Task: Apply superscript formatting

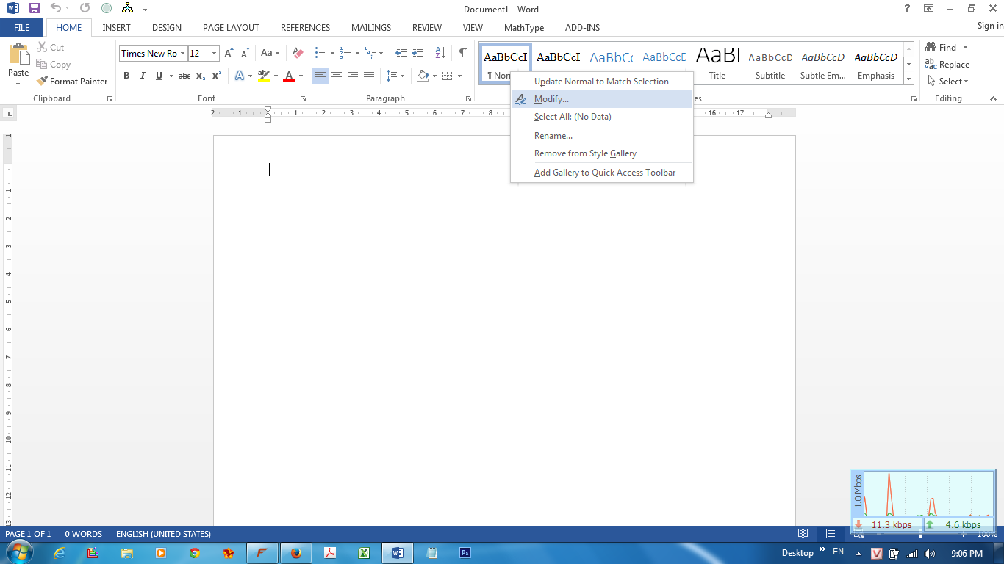Action: (x=217, y=76)
